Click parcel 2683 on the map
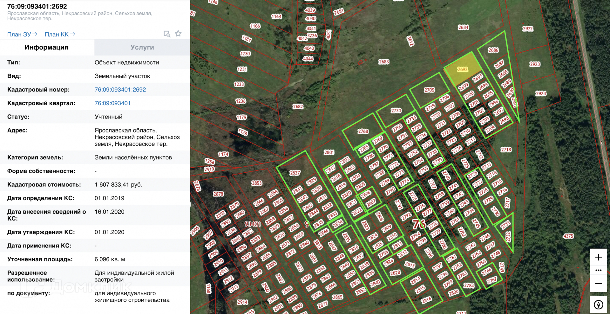This screenshot has height=314, width=610. [x=384, y=62]
